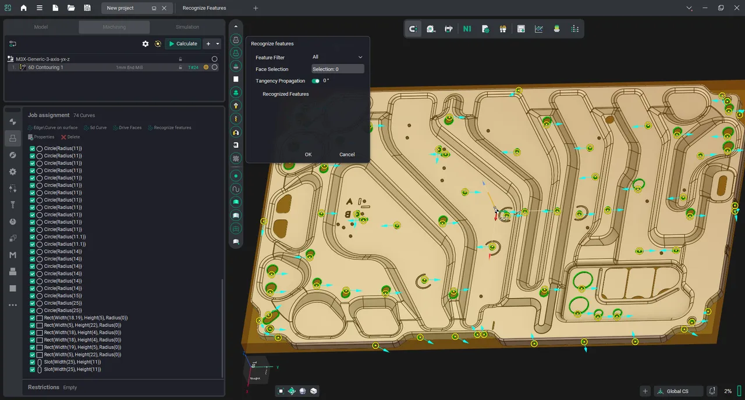Screen dimensions: 745x400
Task: Uncheck Rect(Width(18.19), Height(5), Radius(0)) checkbox
Action: point(33,318)
